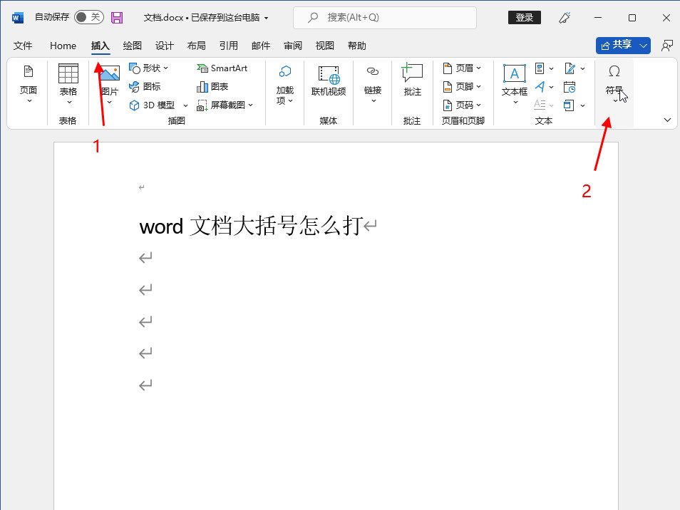
Task: Open the 页面 (Pages) button
Action: click(29, 85)
